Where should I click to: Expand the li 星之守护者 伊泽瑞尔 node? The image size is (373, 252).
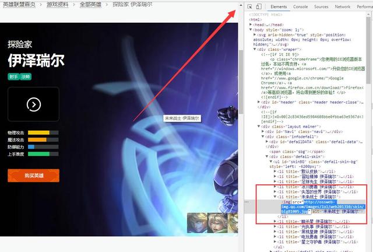(275, 242)
